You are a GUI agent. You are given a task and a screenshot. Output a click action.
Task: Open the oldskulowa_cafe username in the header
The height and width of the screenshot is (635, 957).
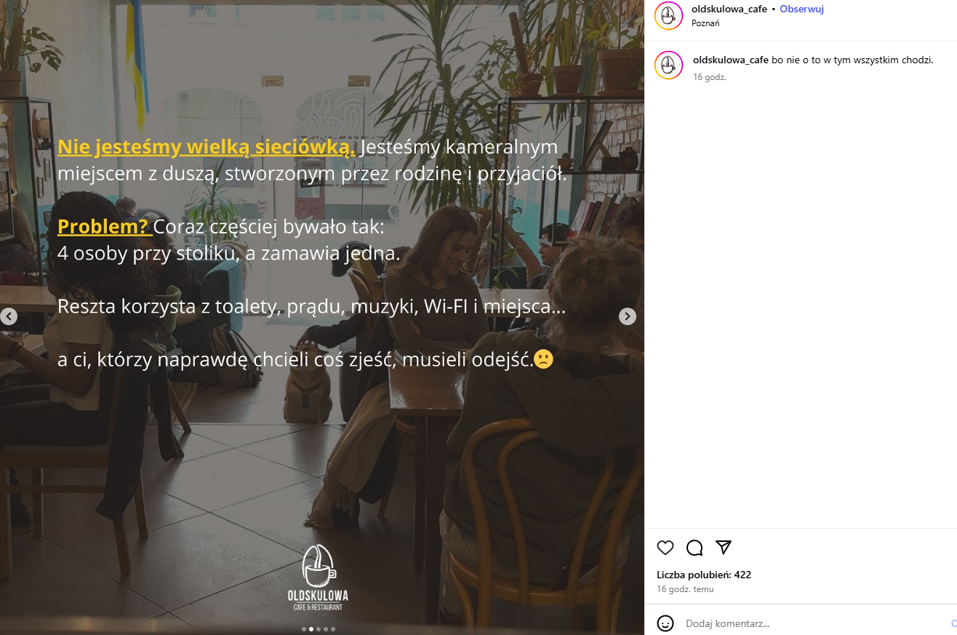(x=729, y=9)
